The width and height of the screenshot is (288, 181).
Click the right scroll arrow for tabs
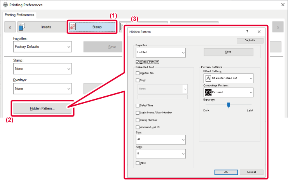[x=278, y=27]
